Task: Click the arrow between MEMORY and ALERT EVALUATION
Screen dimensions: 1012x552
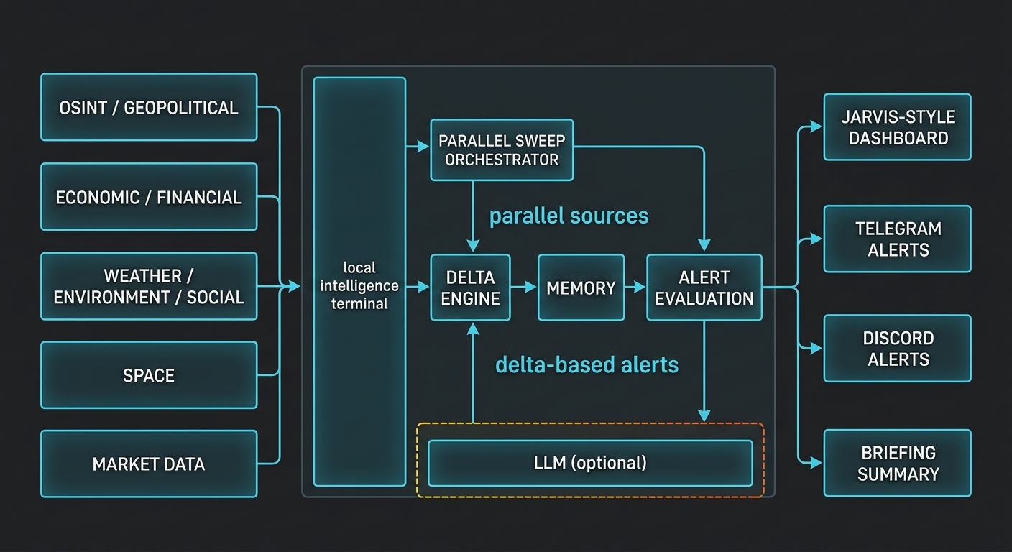Action: 635,287
